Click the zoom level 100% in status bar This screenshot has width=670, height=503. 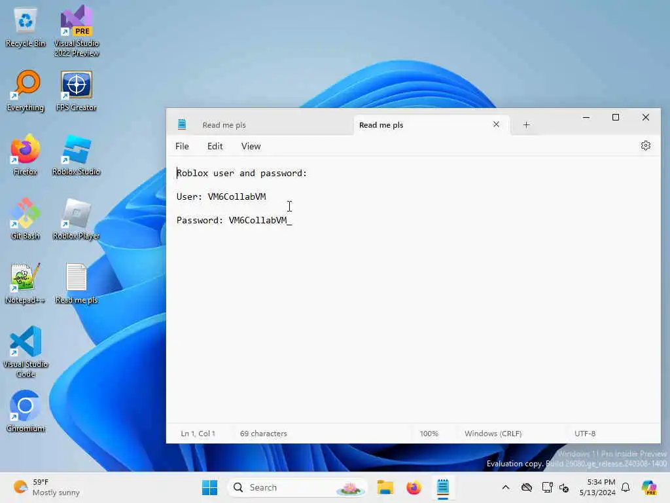click(429, 434)
